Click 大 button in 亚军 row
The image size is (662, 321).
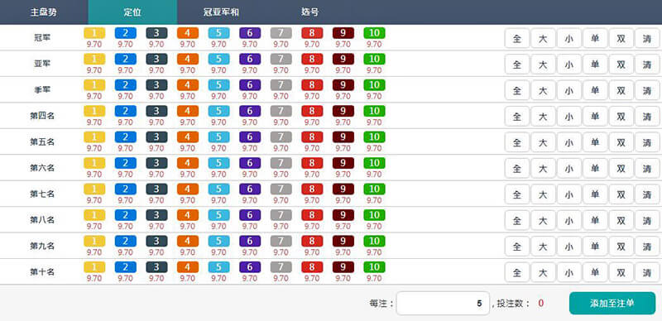(543, 65)
